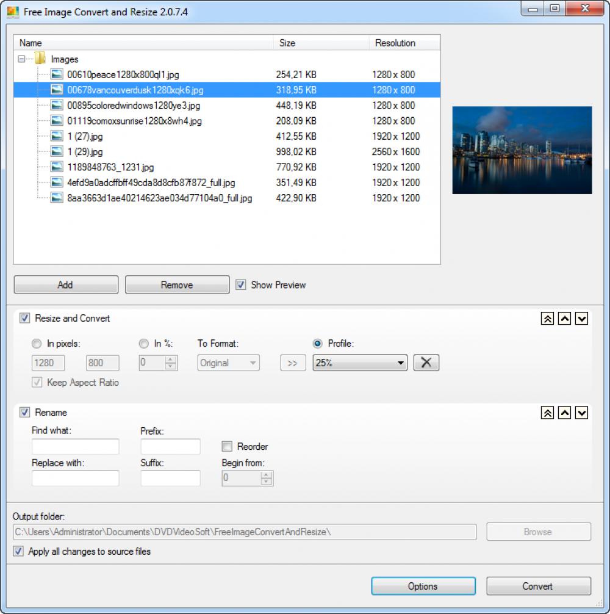The image size is (610, 614).
Task: Clear the selected profile using the X icon
Action: (426, 363)
